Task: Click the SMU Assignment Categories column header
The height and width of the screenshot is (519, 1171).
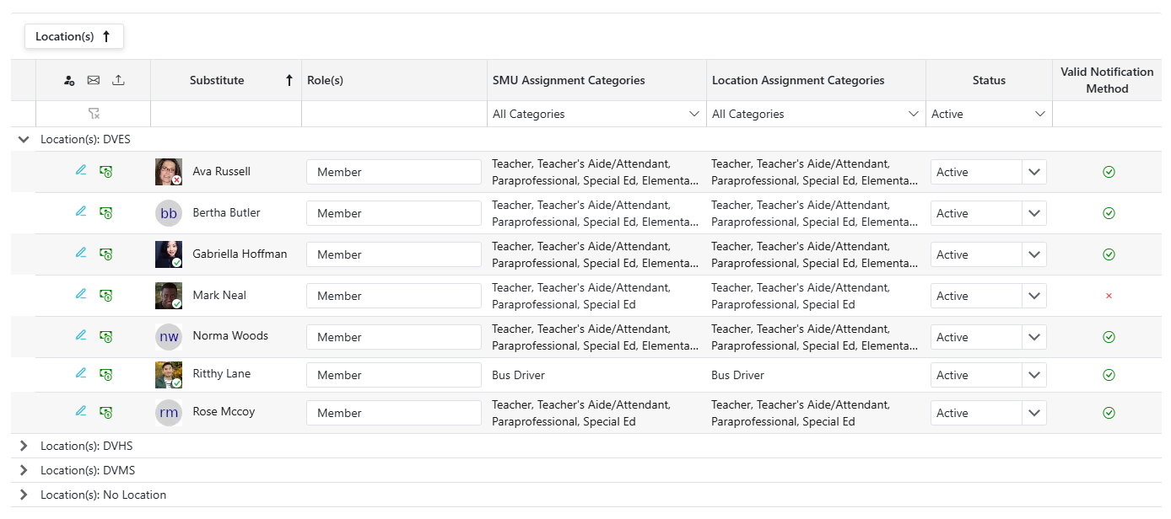Action: coord(597,80)
